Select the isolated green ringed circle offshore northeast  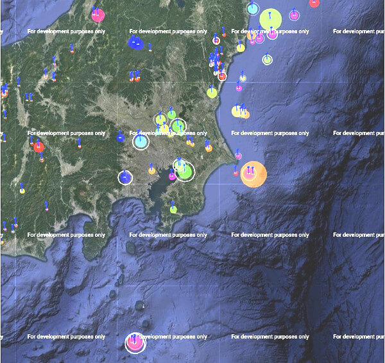click(267, 60)
